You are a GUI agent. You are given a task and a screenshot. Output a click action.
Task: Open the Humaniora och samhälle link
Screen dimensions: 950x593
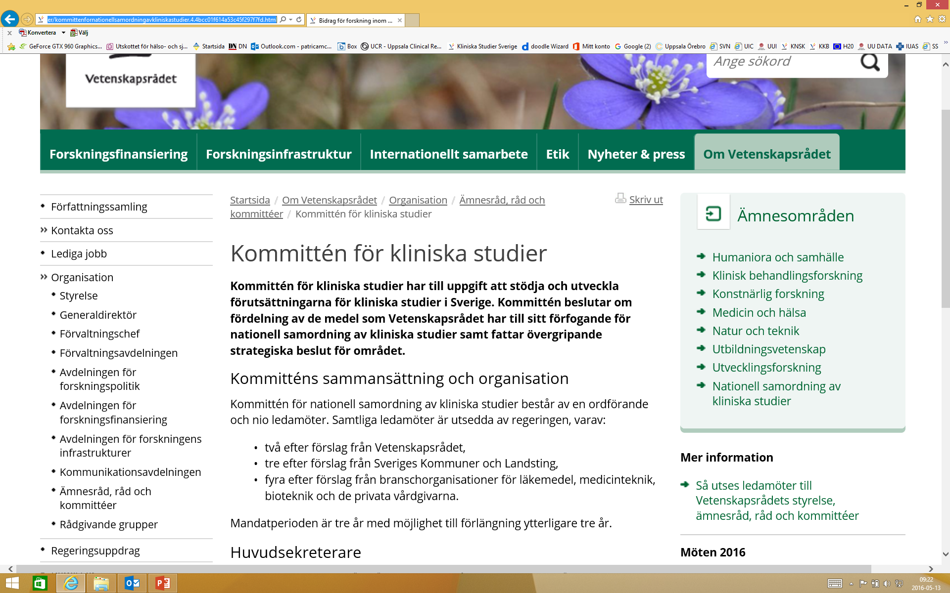[778, 257]
